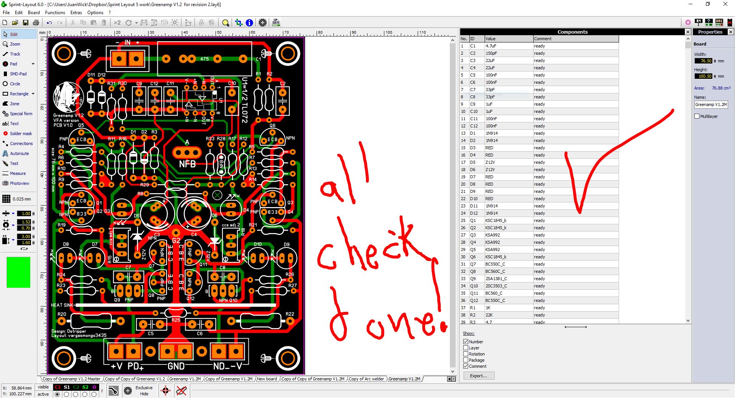Click the green layer color swatch
This screenshot has height=398, width=735.
click(x=18, y=272)
